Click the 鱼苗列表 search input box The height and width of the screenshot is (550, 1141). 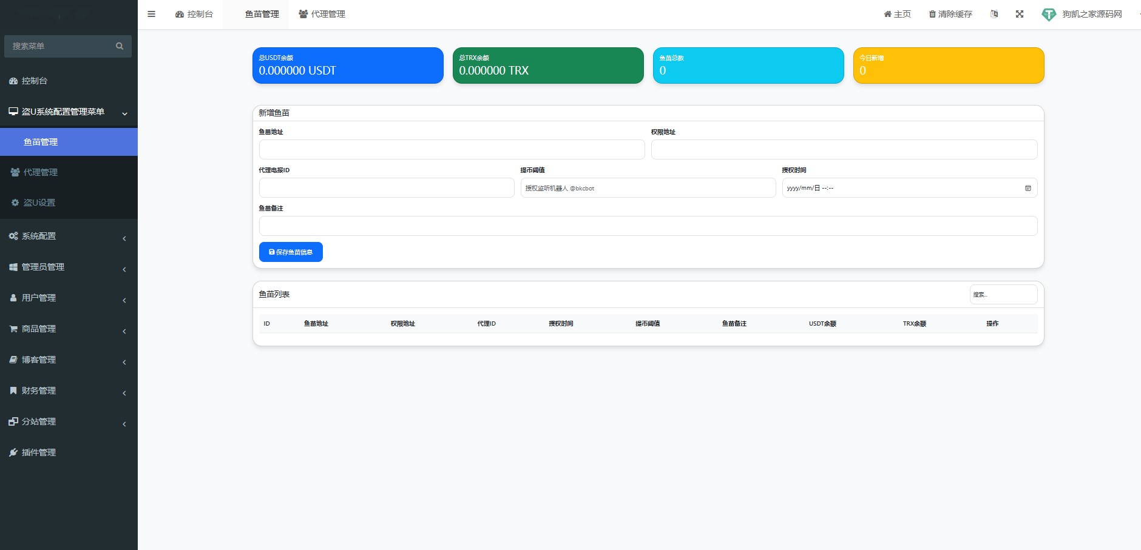(1003, 295)
